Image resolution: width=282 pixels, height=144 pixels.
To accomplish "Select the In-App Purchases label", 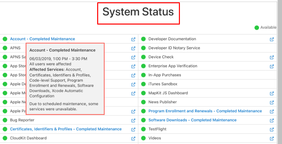I will click(164, 75).
